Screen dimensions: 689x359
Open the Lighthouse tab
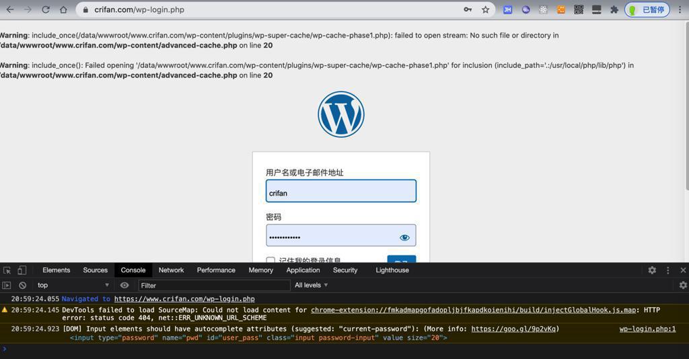[x=392, y=270]
